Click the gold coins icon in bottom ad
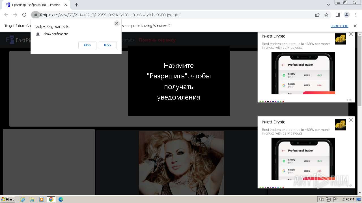This screenshot has width=362, height=203. click(341, 125)
